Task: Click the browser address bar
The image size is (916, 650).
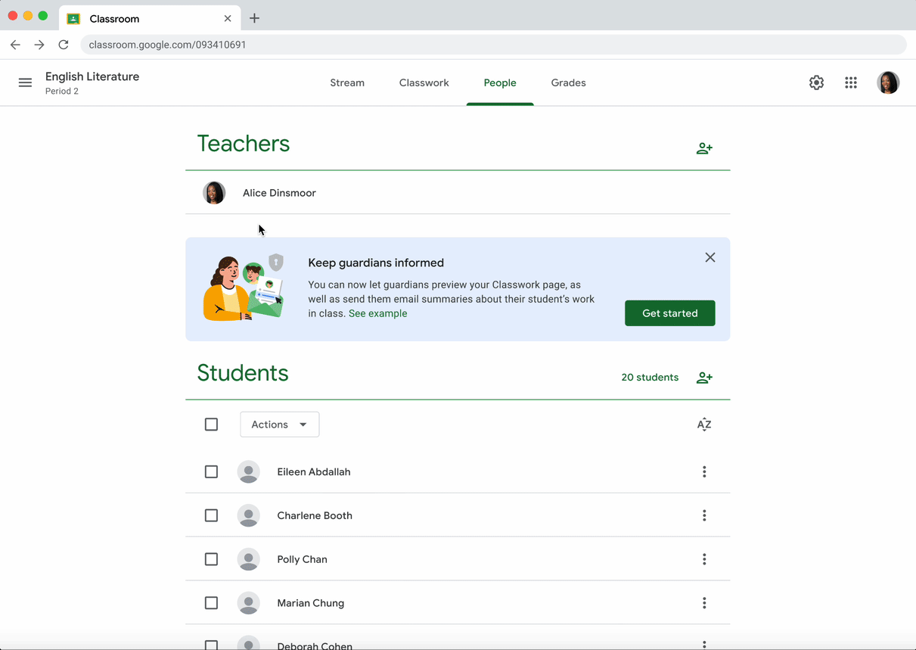Action: 493,45
